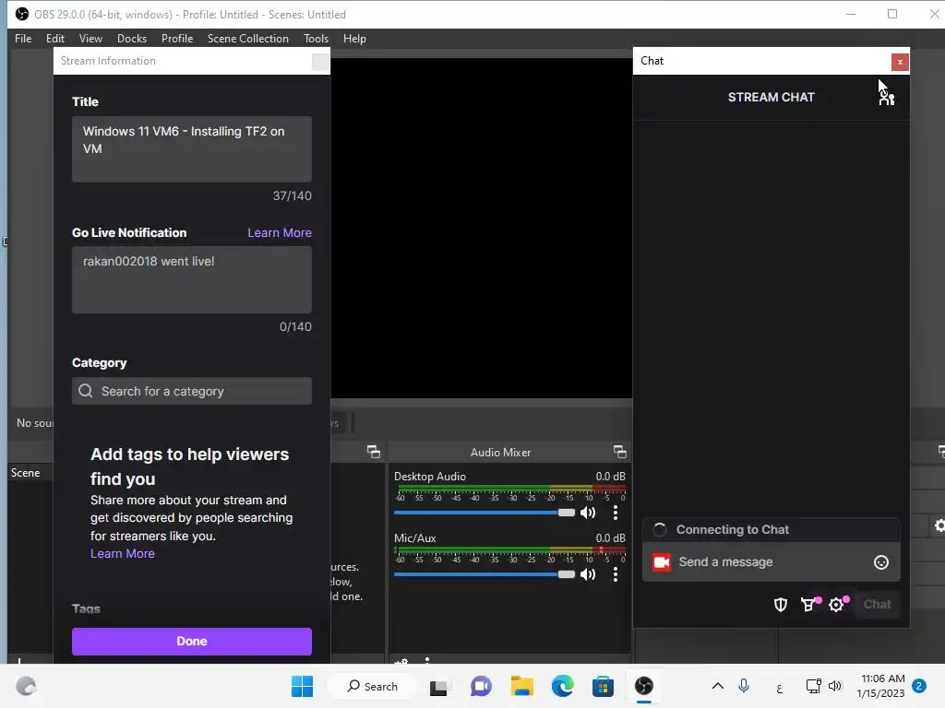Open the clock showing 11:06 AM
Image resolution: width=945 pixels, height=708 pixels.
879,686
